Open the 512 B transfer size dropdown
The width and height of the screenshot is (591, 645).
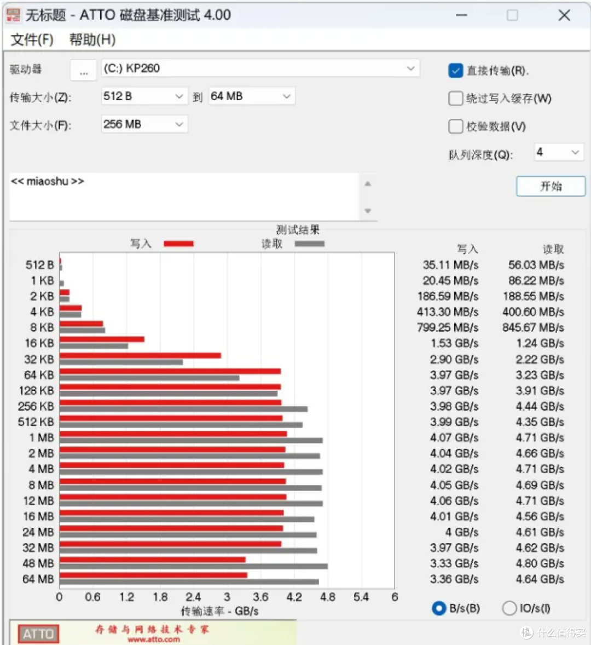(144, 96)
